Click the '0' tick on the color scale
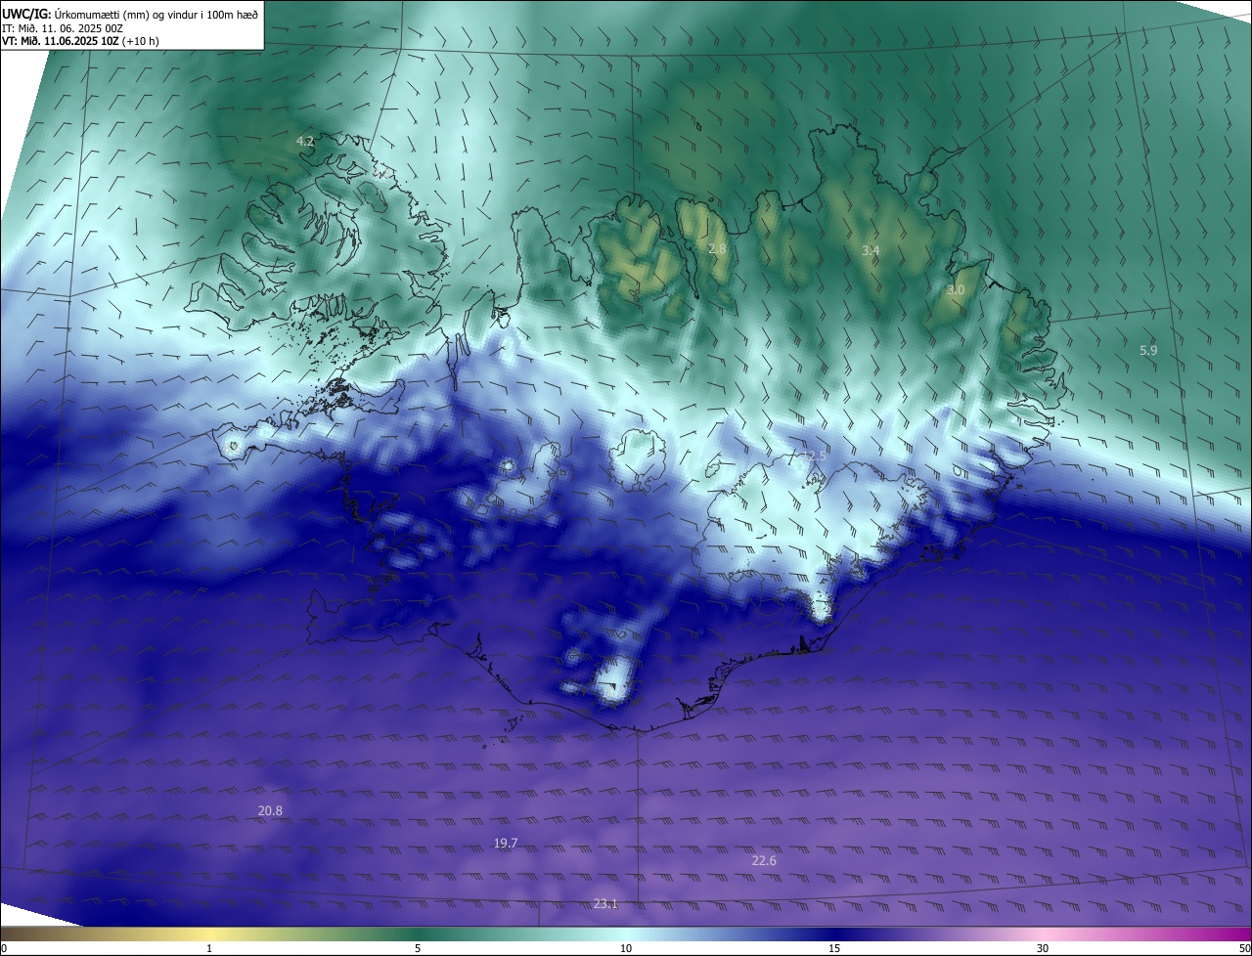This screenshot has height=956, width=1252. click(4, 948)
